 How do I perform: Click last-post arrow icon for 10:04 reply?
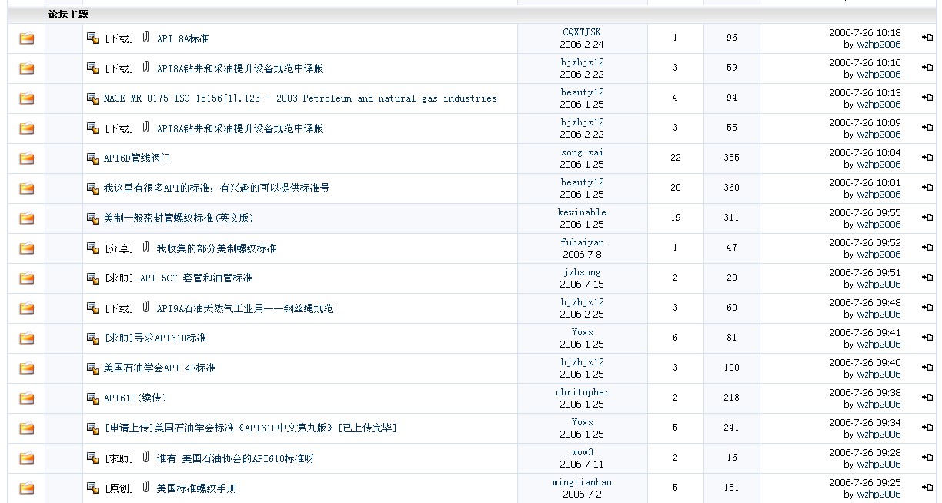(927, 158)
